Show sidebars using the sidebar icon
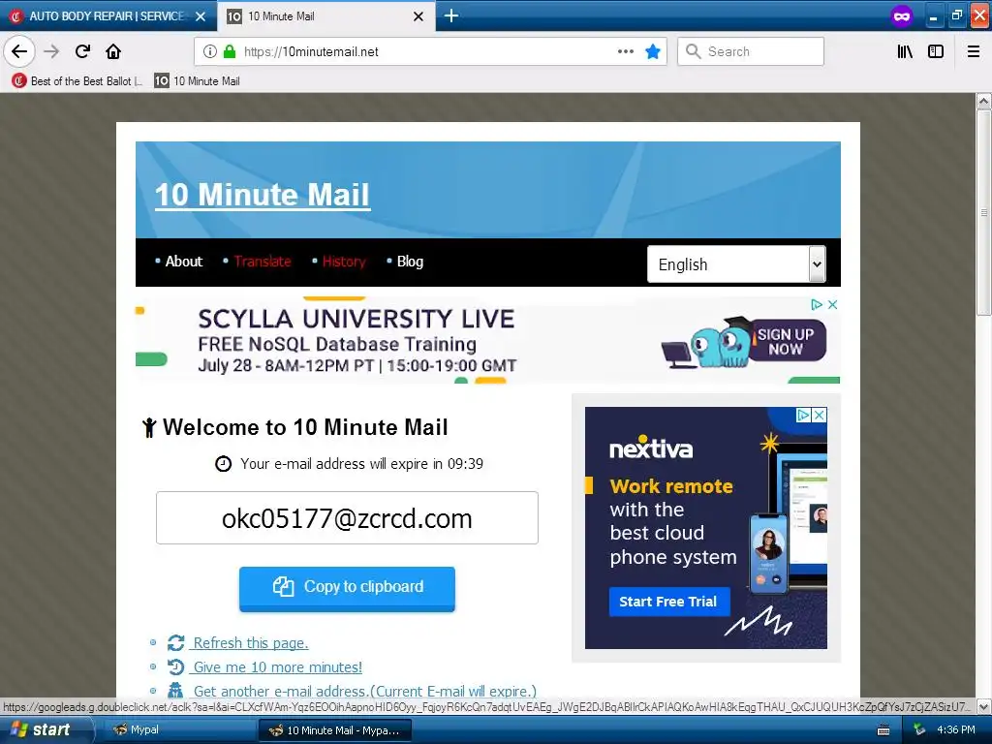This screenshot has height=744, width=992. 936,51
